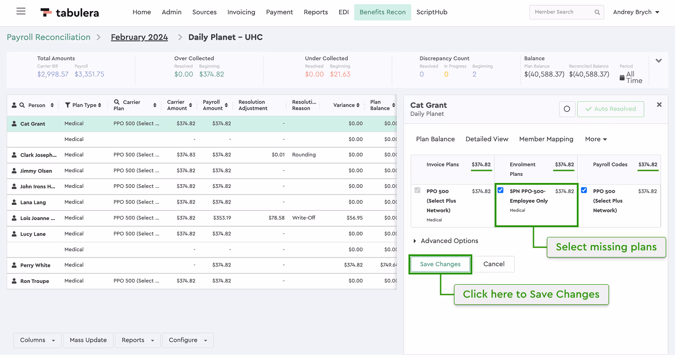The image size is (675, 357).
Task: Click the calendar icon for balance period
Action: [622, 78]
